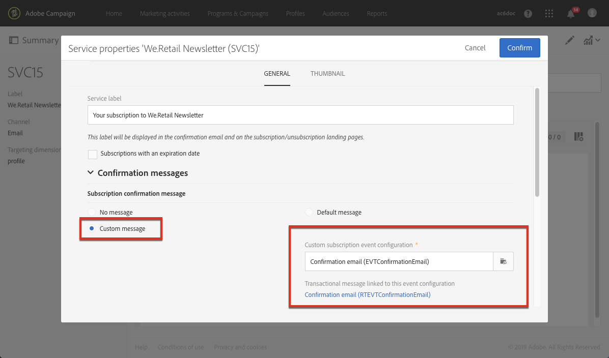The height and width of the screenshot is (358, 609).
Task: Open event configuration picker icon
Action: click(x=504, y=261)
